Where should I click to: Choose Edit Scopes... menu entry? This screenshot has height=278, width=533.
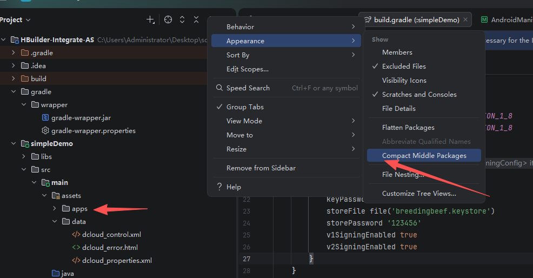pos(285,69)
